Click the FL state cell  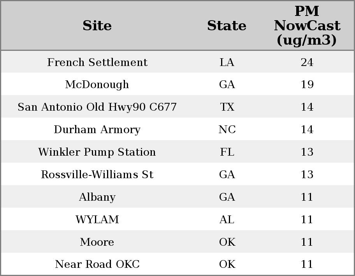point(227,152)
